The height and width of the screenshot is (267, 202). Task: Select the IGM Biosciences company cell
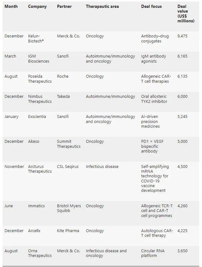(x=38, y=58)
